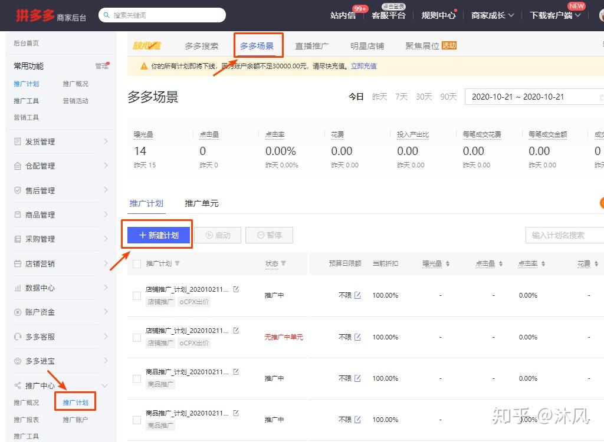Click the warning triangle icon in the notice bar
Screen dimensions: 604x442
(144, 66)
